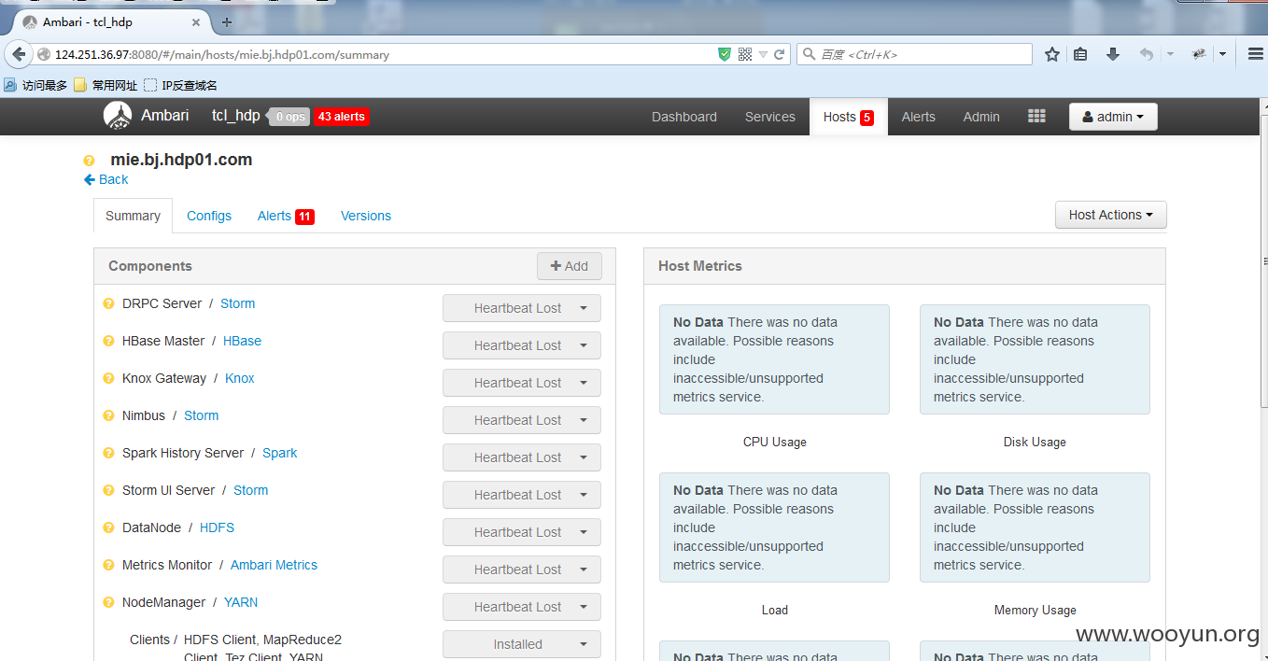Click the Nimbus status icon
The image size is (1268, 661).
pyautogui.click(x=108, y=415)
